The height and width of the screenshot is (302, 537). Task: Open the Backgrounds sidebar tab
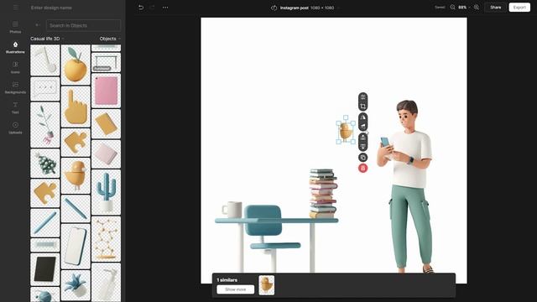tap(15, 87)
